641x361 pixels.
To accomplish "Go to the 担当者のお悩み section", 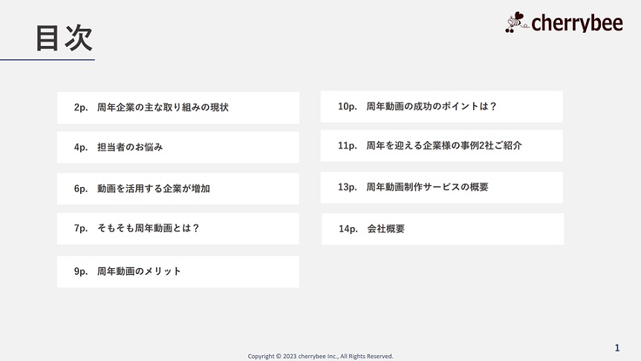I will coord(178,147).
